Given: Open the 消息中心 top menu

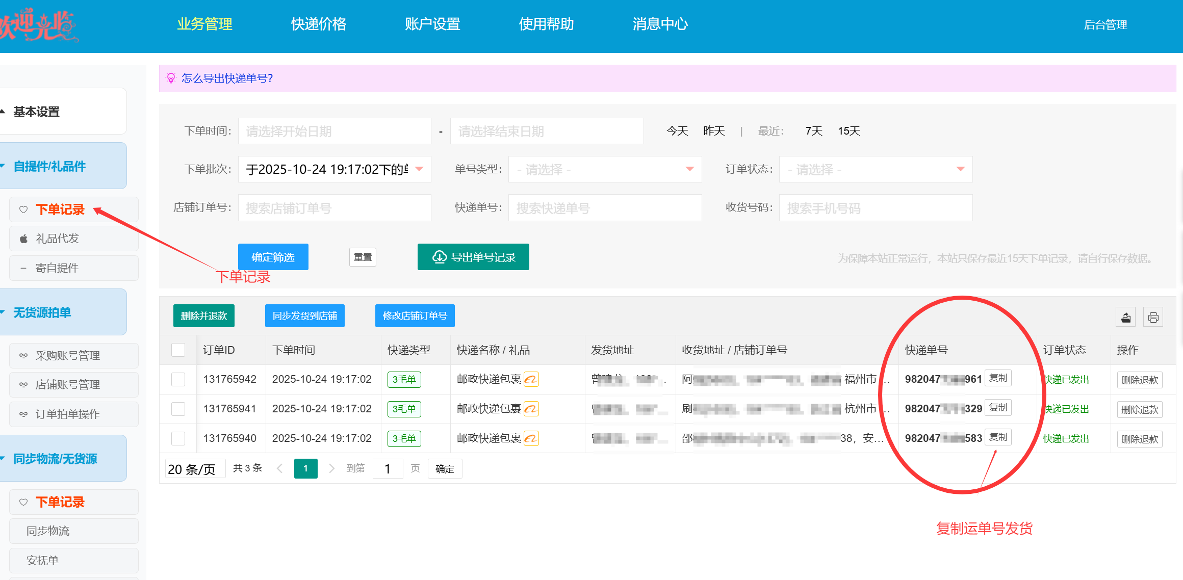Looking at the screenshot, I should click(660, 24).
